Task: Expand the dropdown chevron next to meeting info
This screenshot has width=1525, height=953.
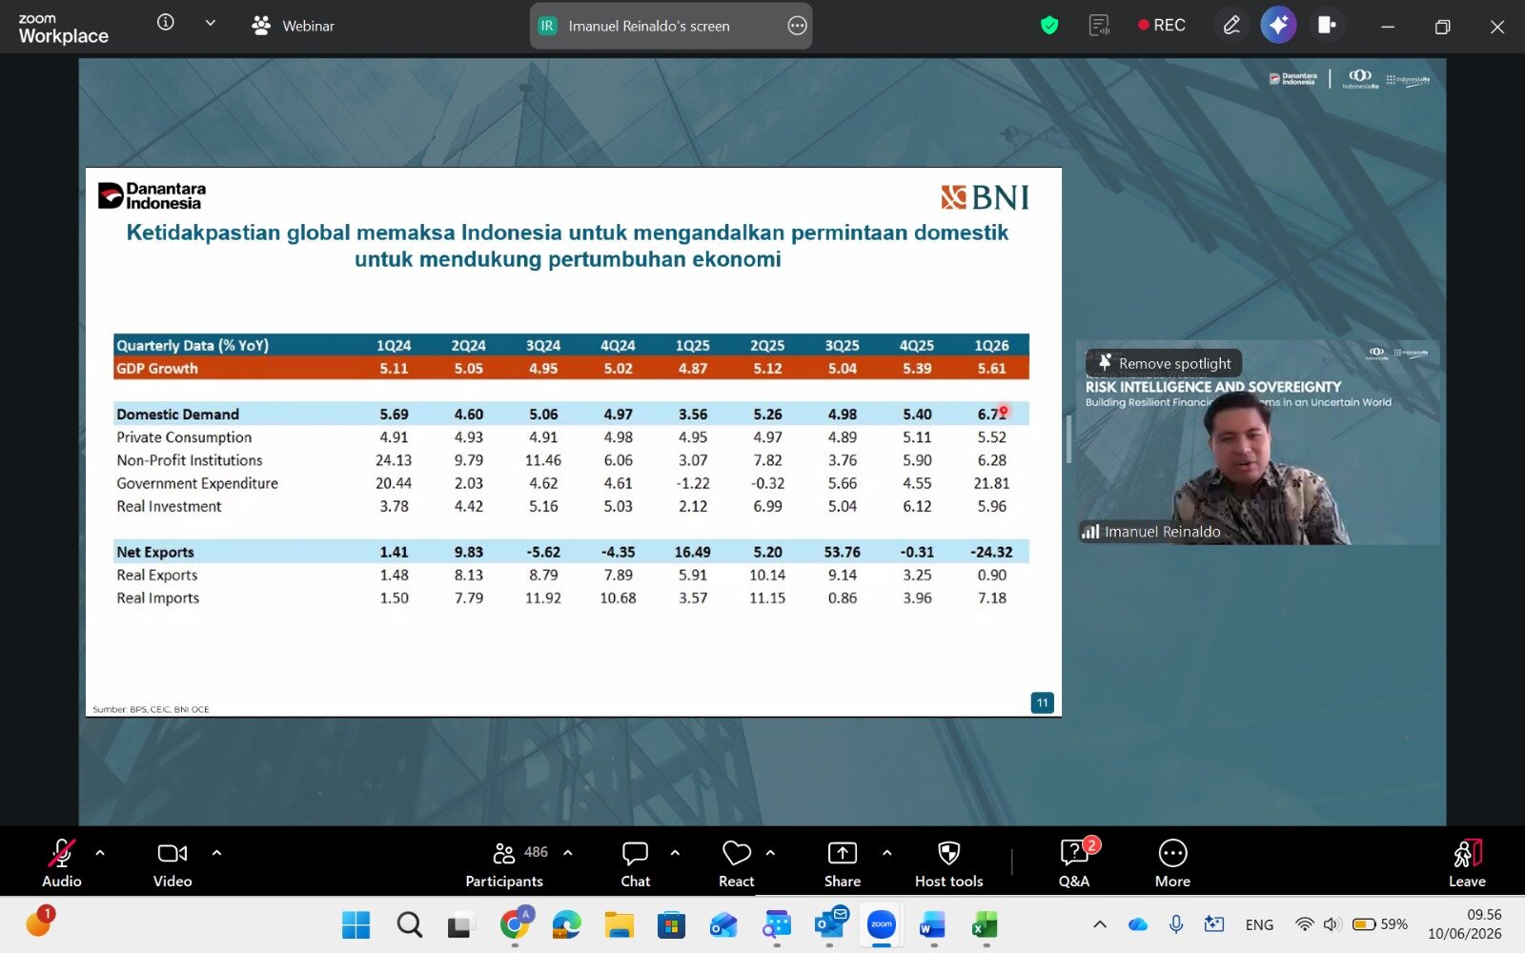Action: (x=210, y=23)
